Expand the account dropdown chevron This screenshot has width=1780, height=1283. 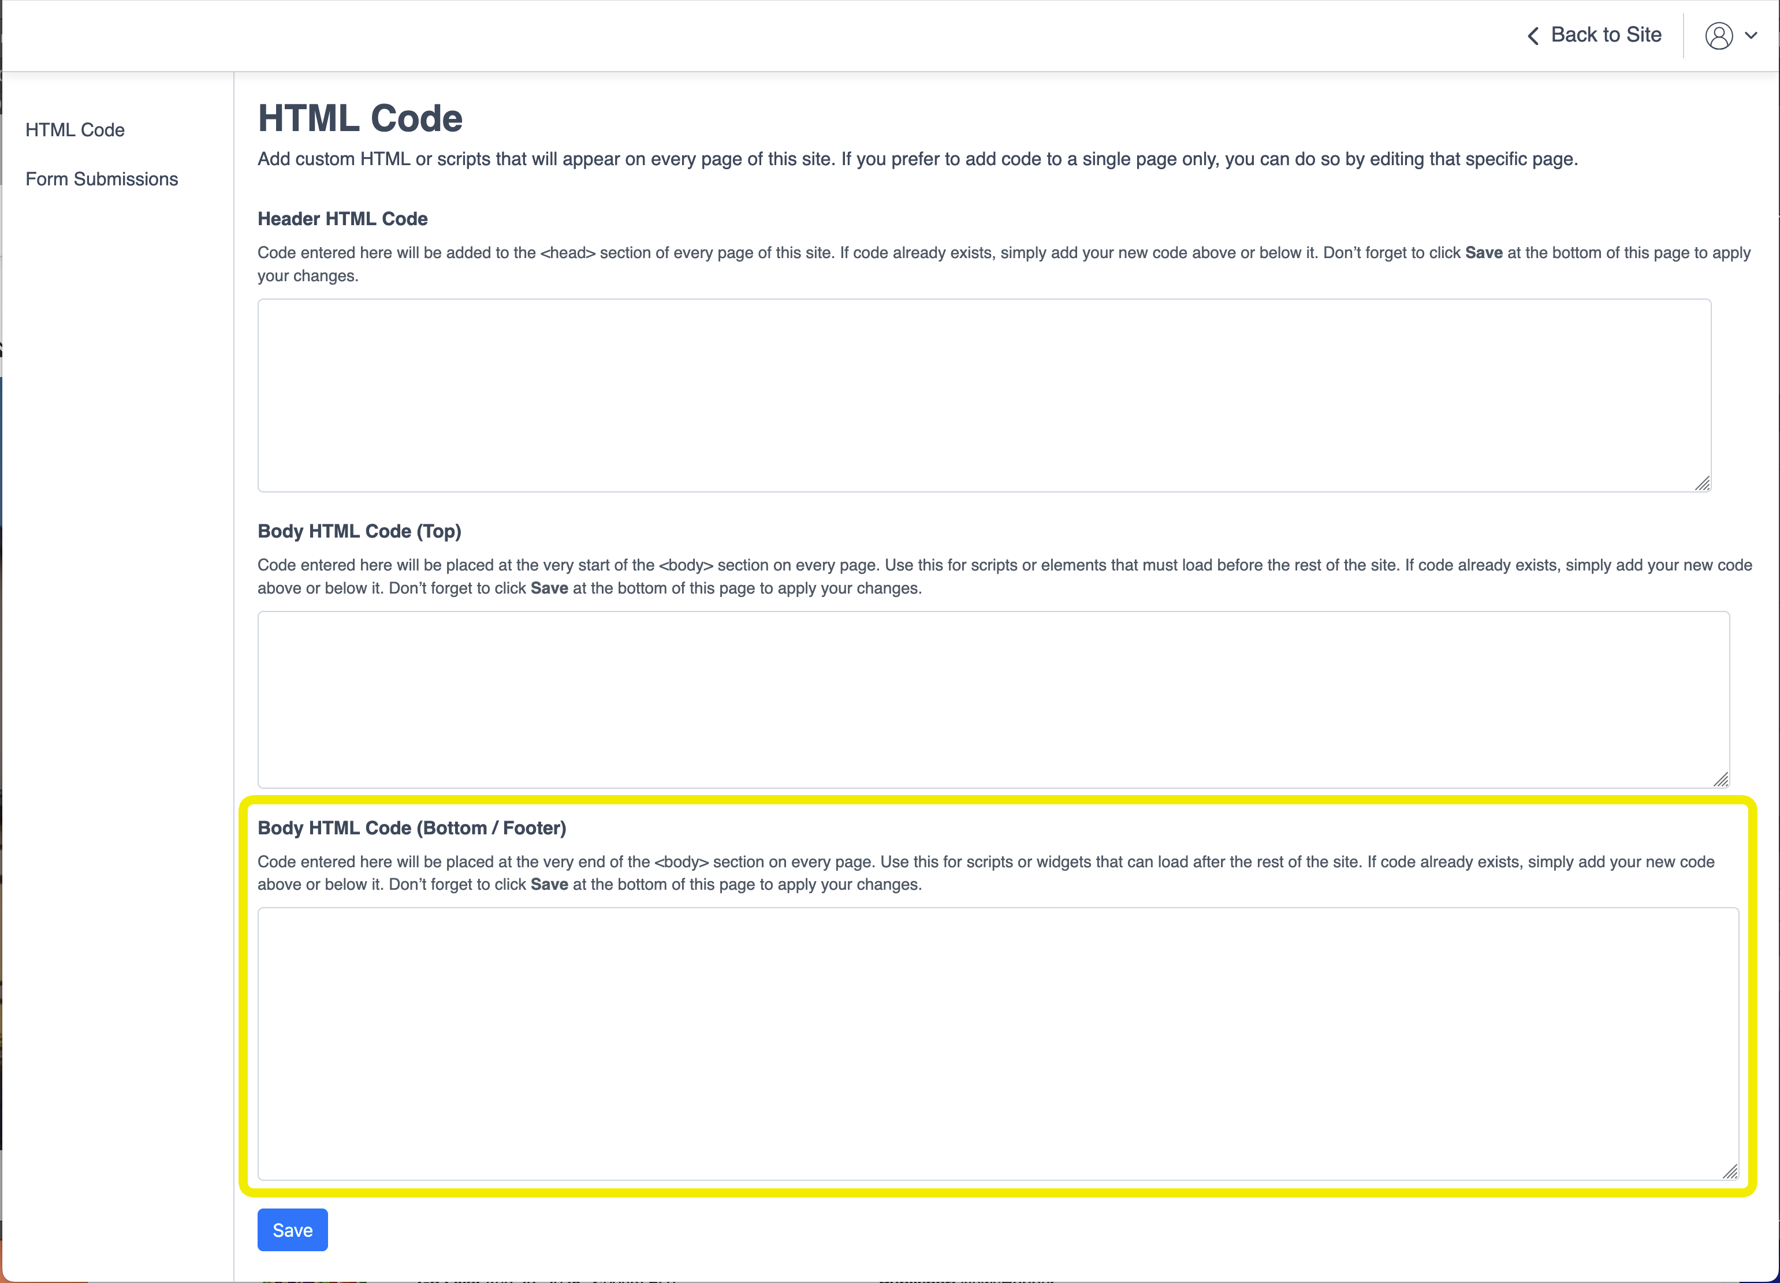tap(1751, 35)
